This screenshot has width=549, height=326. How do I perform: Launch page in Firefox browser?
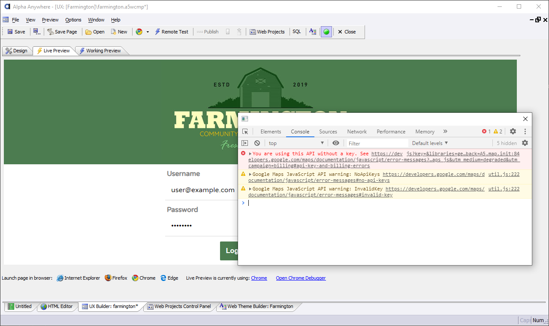point(116,278)
